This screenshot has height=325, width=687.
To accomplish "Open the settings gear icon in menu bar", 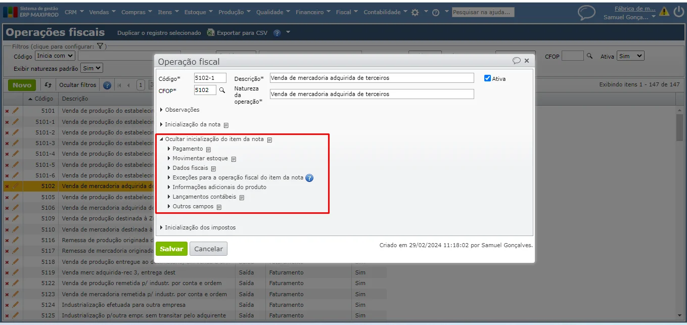I will [x=415, y=13].
